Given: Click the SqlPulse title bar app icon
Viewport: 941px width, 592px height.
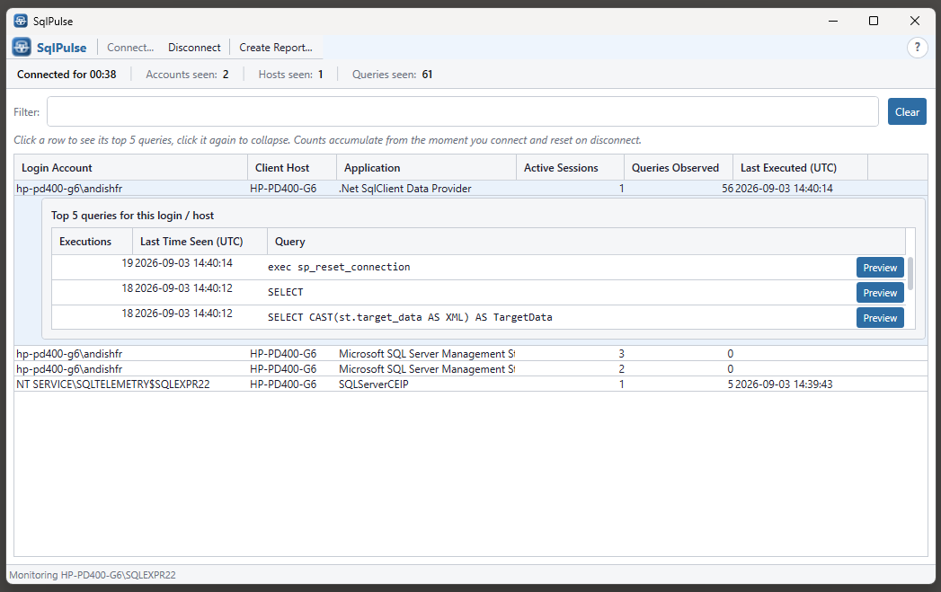Looking at the screenshot, I should coord(21,21).
